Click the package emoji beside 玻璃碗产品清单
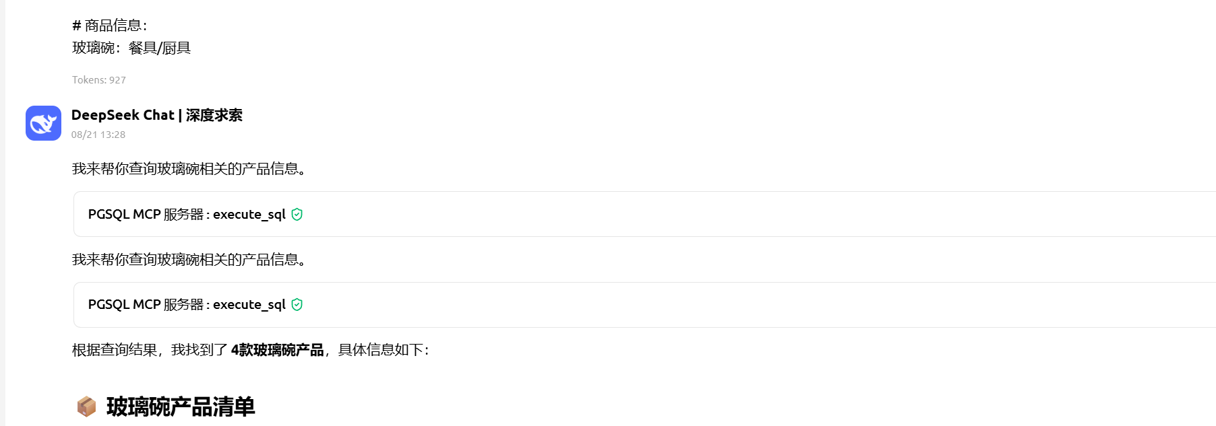The height and width of the screenshot is (426, 1216). tap(86, 406)
